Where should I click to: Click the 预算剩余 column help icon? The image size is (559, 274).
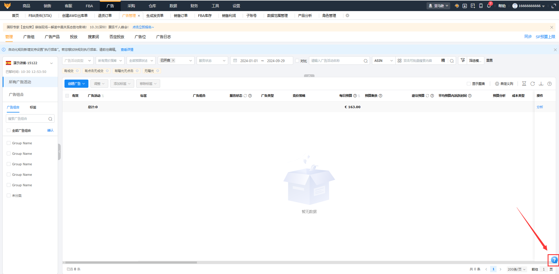click(x=380, y=96)
